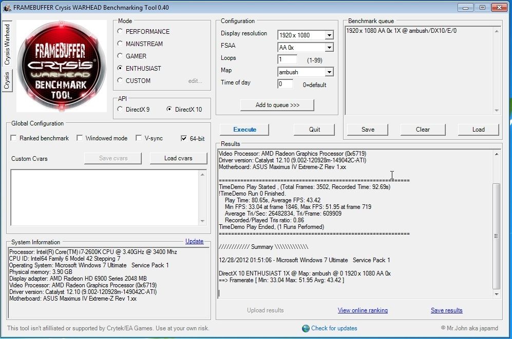Click the Upload results text
Image resolution: width=512 pixels, height=339 pixels.
click(x=265, y=310)
